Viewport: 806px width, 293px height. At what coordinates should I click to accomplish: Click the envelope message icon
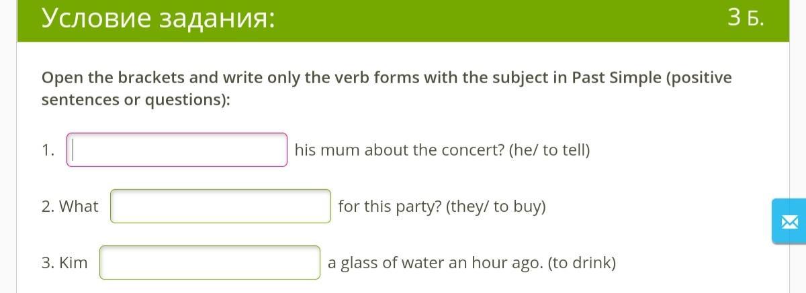coord(789,221)
